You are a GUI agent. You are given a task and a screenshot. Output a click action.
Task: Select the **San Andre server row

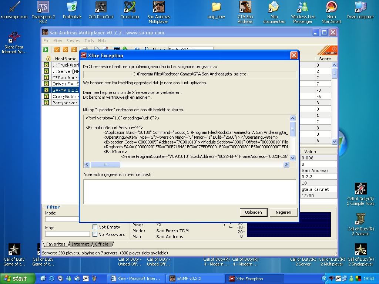[x=66, y=78]
